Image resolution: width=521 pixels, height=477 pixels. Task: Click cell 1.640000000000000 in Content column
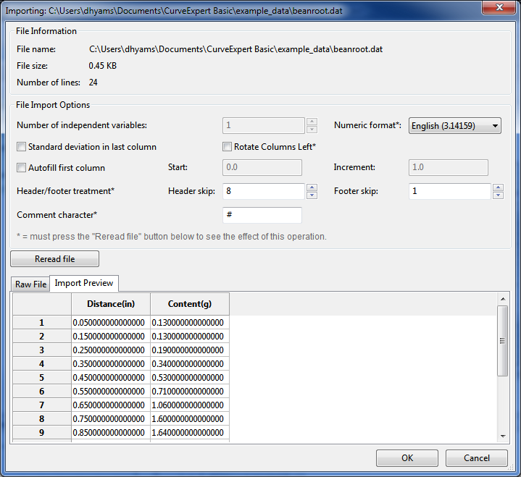click(190, 433)
